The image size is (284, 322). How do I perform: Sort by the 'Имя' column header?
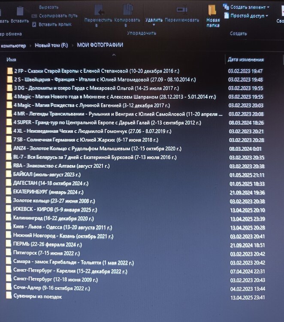(x=12, y=60)
